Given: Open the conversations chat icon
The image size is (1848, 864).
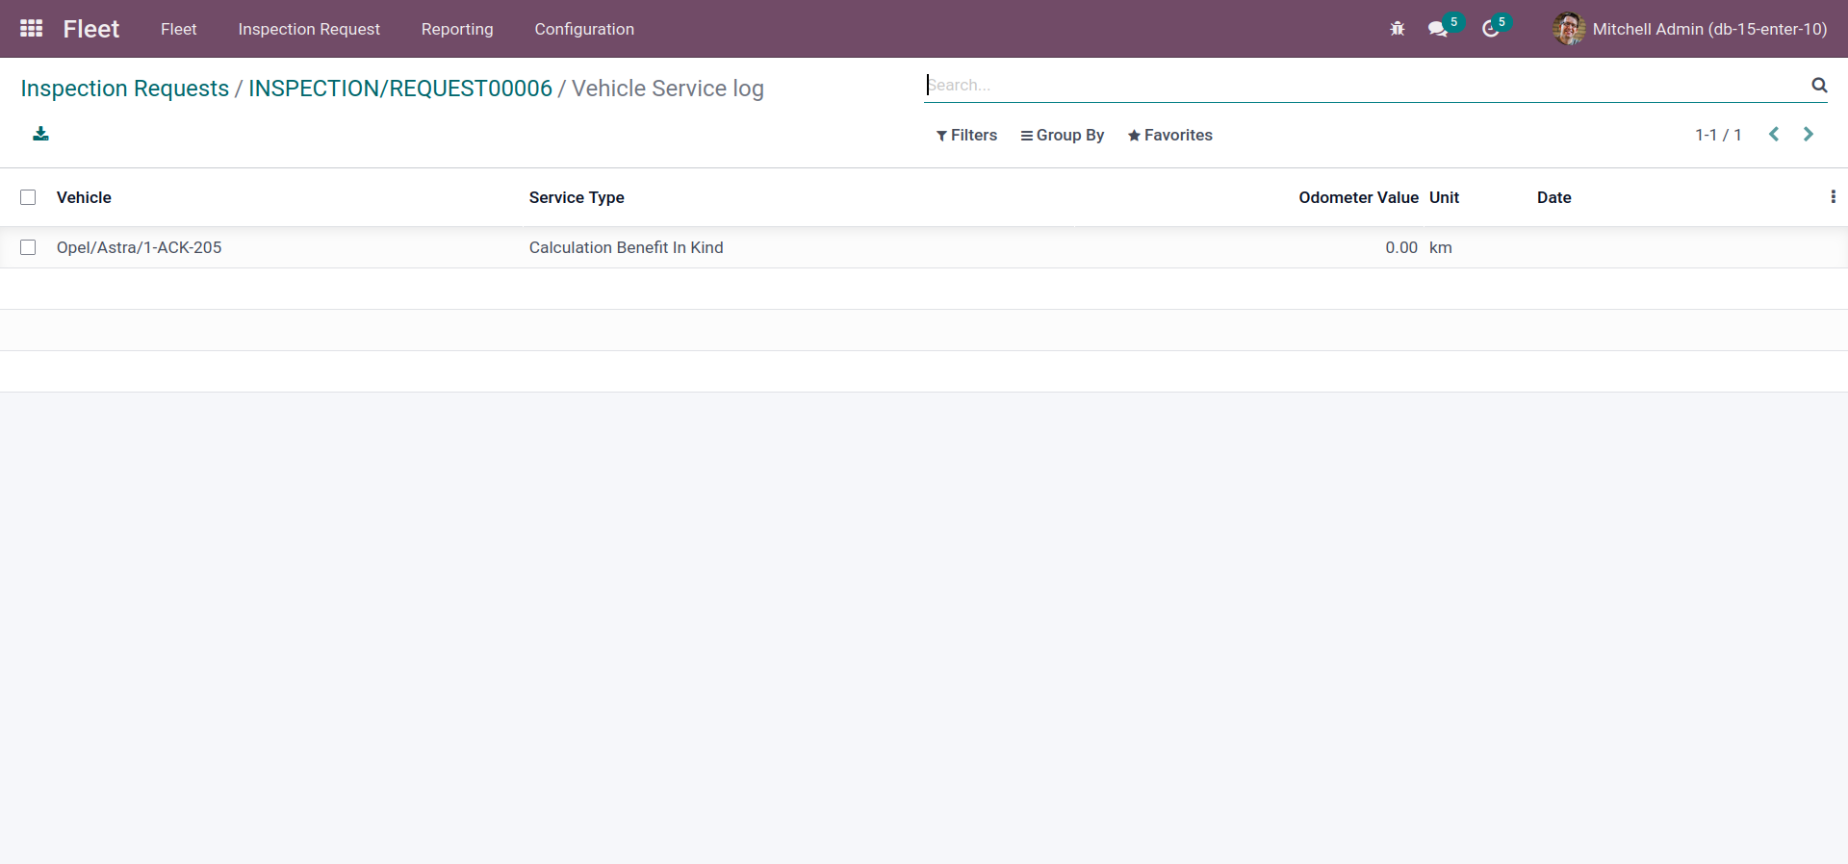Looking at the screenshot, I should (1438, 29).
